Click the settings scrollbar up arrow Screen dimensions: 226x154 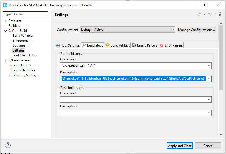221,23
